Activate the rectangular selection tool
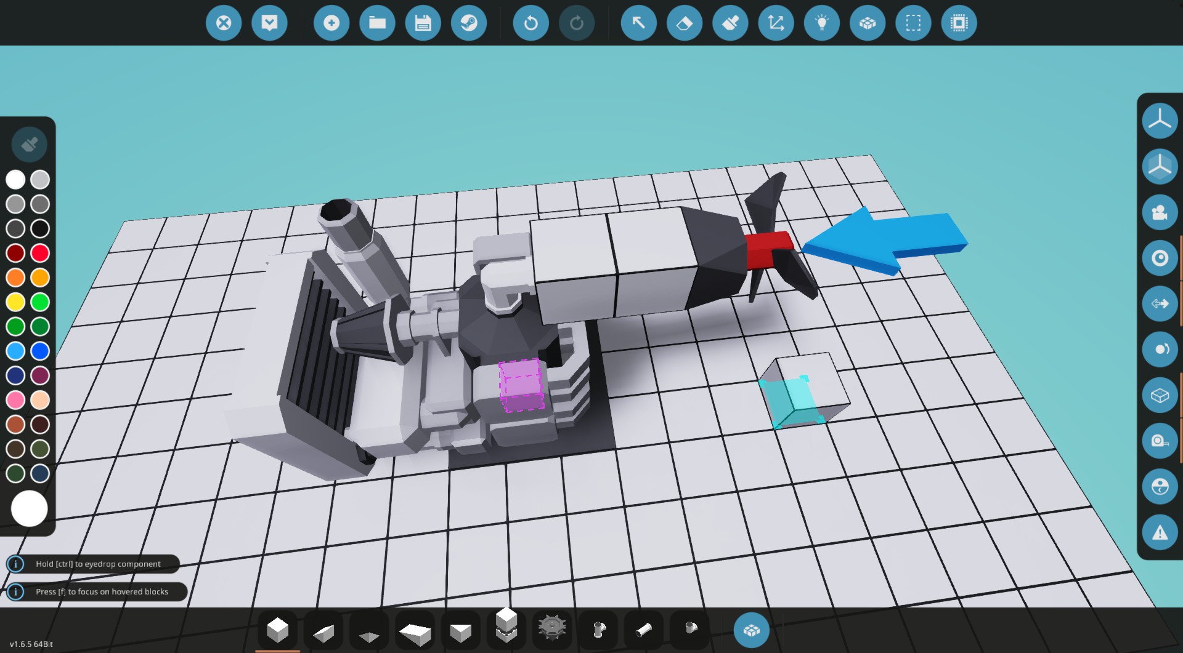1183x653 pixels. click(914, 23)
